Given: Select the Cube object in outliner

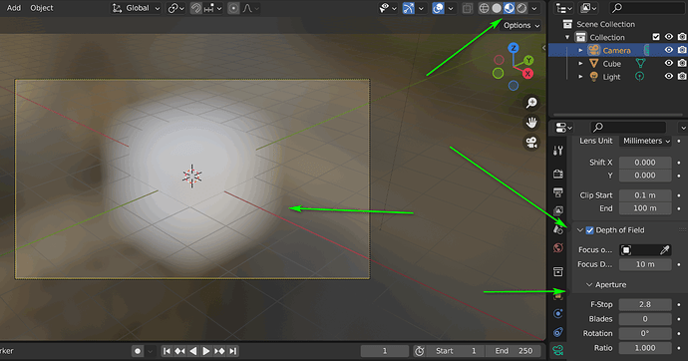Looking at the screenshot, I should tap(611, 64).
